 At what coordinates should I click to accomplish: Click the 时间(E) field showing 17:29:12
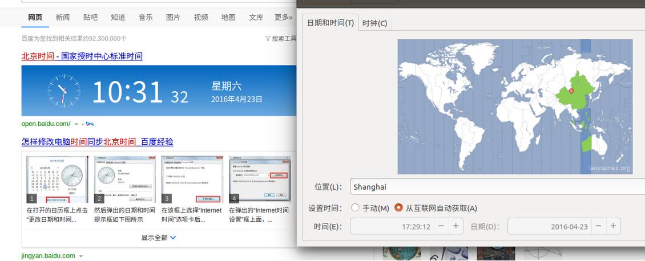point(392,226)
